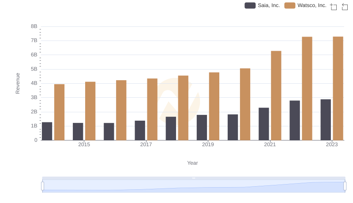This screenshot has width=353, height=203.
Task: Click the Watsco bar for 2015
Action: click(90, 111)
